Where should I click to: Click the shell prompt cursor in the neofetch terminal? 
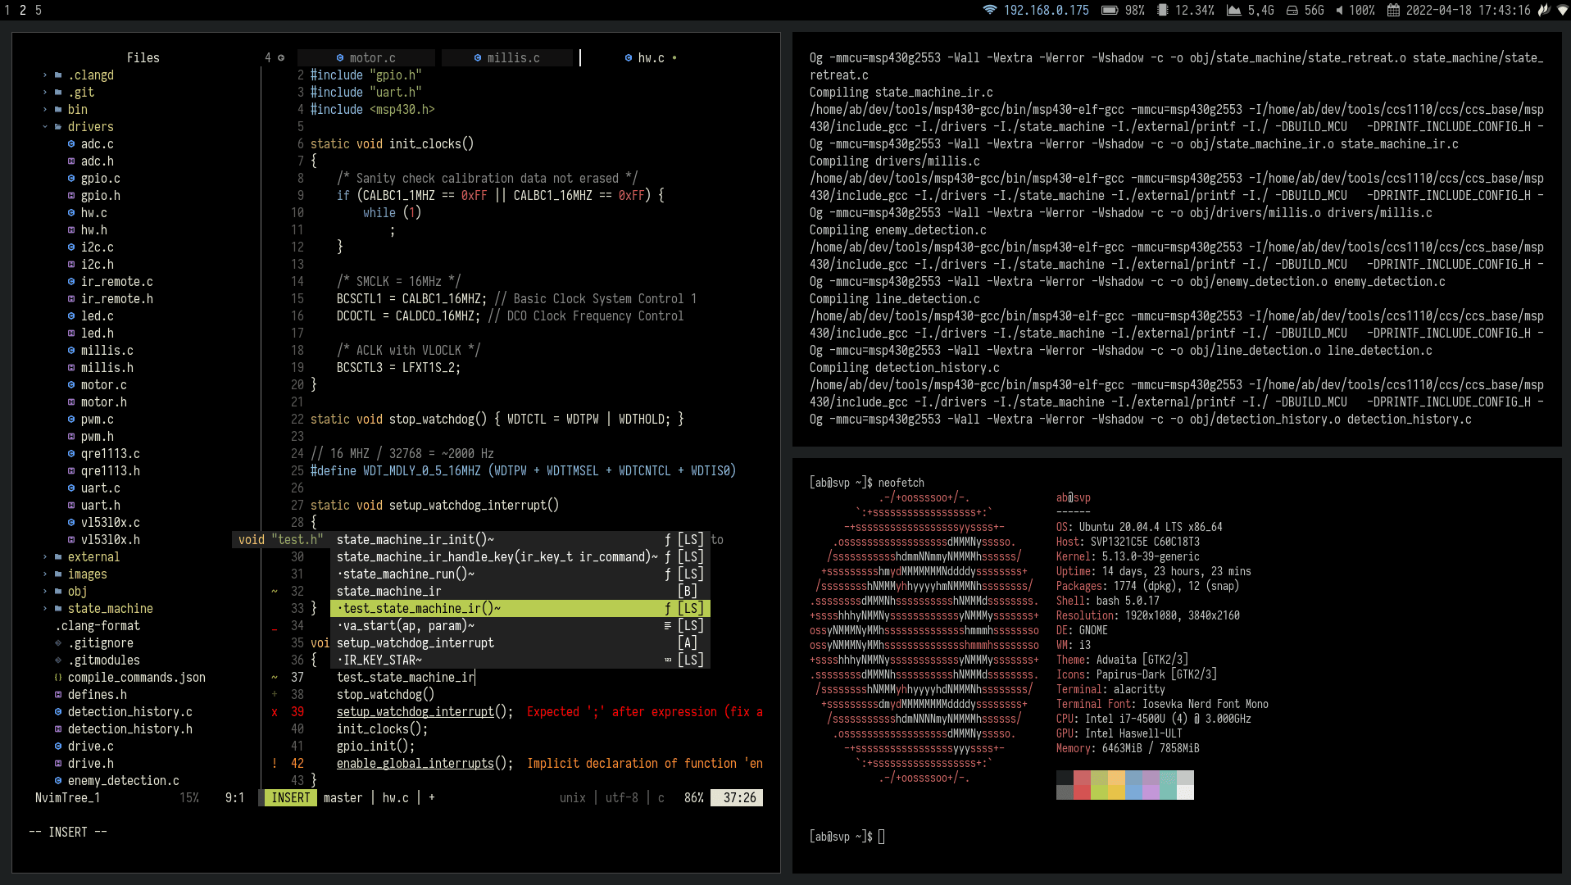(881, 837)
